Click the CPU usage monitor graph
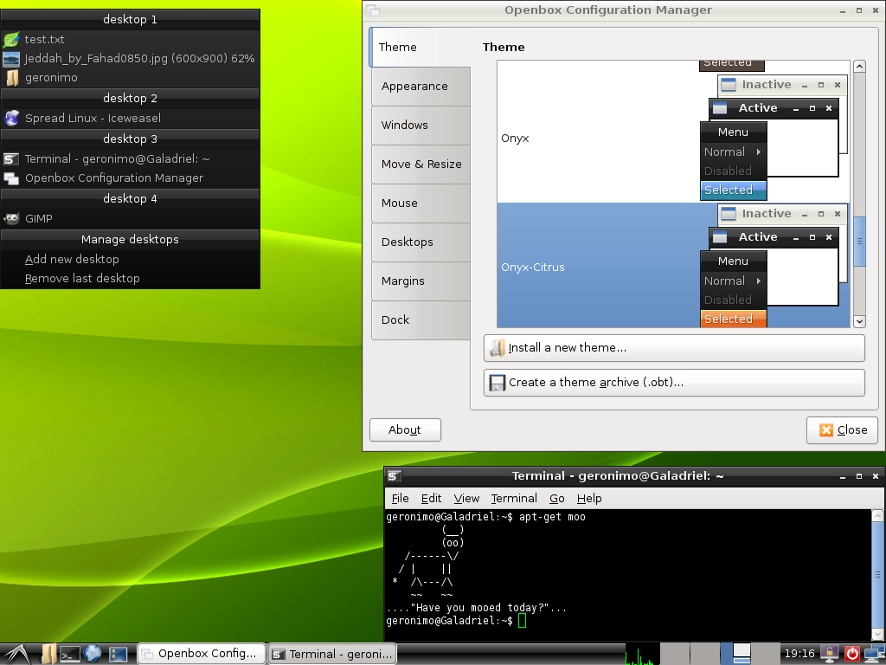The width and height of the screenshot is (886, 665). [x=642, y=654]
